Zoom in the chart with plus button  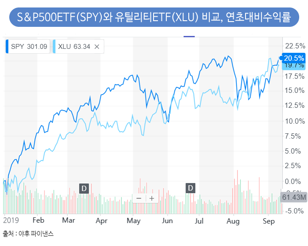point(152,198)
